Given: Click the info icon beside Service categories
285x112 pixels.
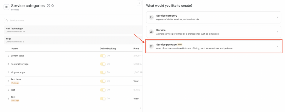Looking at the screenshot, I should pos(48,6).
